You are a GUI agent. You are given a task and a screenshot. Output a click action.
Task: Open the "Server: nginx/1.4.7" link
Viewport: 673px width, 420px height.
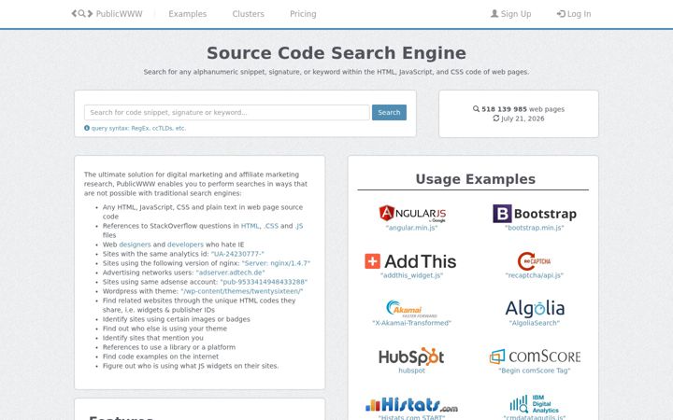point(276,263)
